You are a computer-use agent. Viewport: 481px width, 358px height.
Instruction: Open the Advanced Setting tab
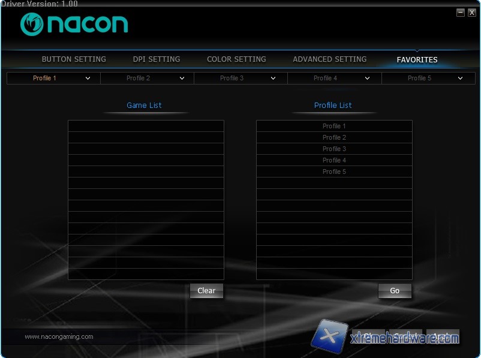[329, 59]
